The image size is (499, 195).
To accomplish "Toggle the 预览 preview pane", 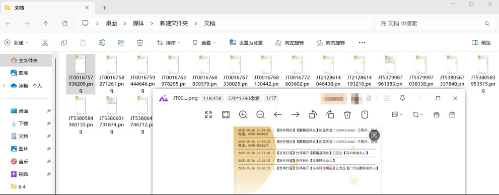I will 481,42.
